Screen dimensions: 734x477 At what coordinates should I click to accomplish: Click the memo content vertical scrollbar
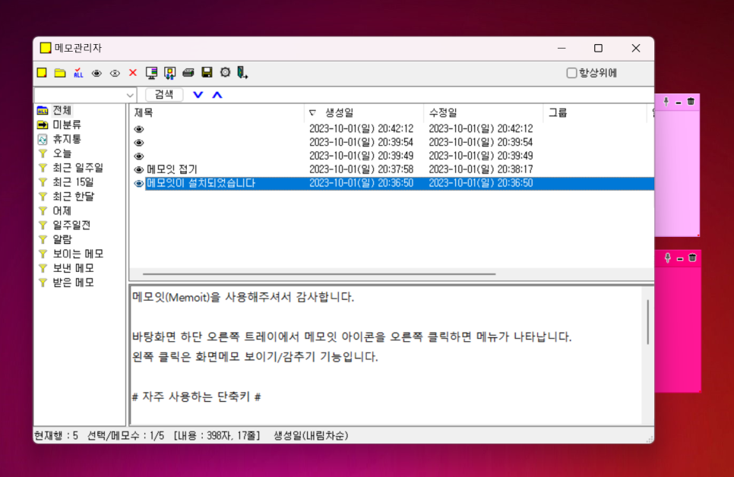click(x=648, y=322)
